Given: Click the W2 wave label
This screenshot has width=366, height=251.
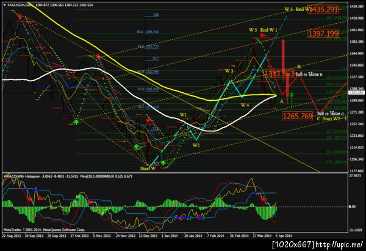Looking at the screenshot, I should point(196,145).
